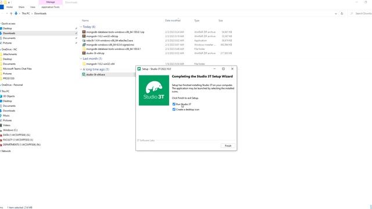372x209 pixels.
Task: Select the Manage contextual tab
Action: click(x=51, y=2)
